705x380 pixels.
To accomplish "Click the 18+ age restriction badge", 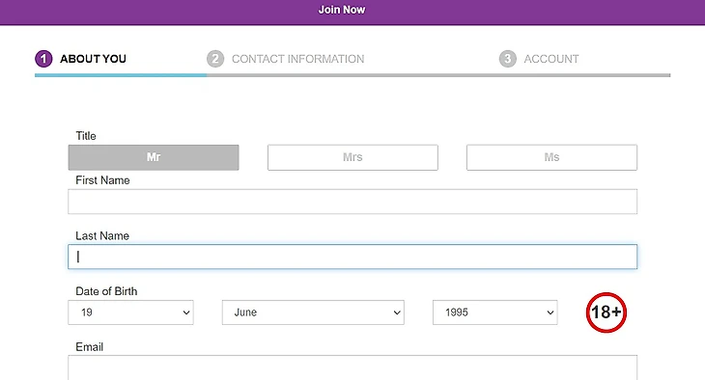I will [606, 312].
